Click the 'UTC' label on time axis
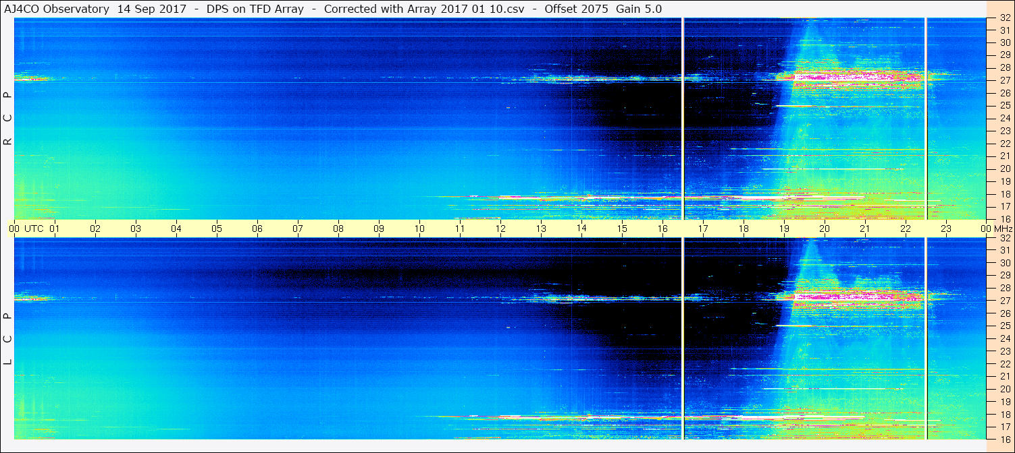This screenshot has width=1015, height=453. click(x=34, y=229)
